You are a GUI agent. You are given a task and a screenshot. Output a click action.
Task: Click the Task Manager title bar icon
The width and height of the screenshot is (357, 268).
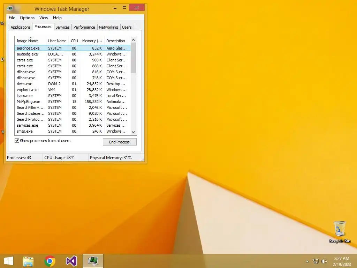[10, 9]
